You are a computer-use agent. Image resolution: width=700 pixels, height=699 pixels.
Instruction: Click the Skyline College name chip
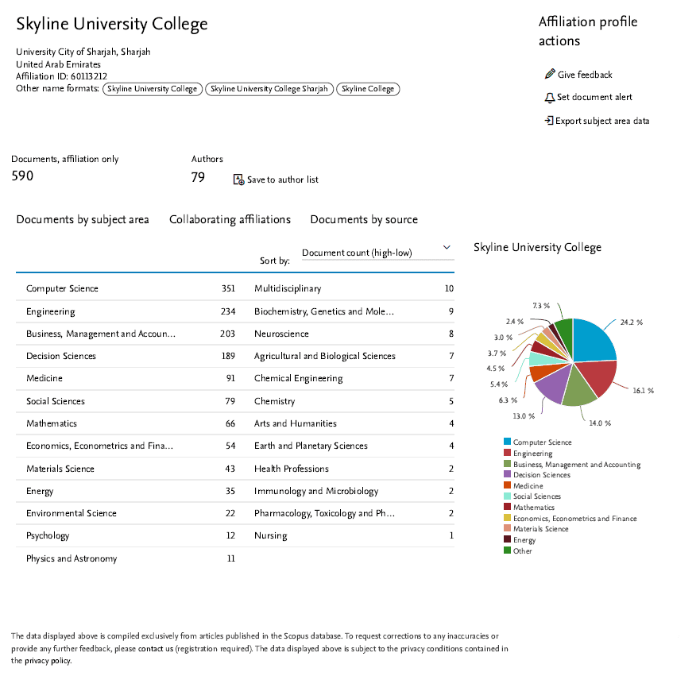(x=368, y=89)
